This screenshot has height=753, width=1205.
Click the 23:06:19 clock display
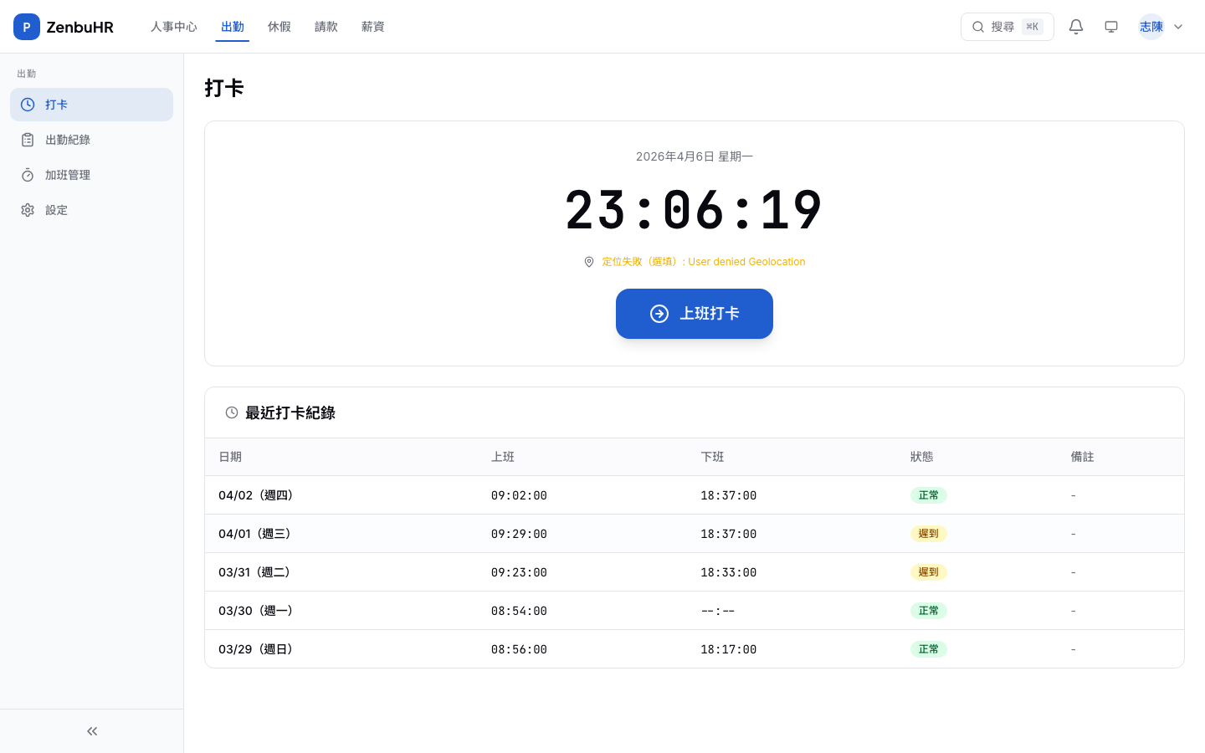click(x=695, y=210)
